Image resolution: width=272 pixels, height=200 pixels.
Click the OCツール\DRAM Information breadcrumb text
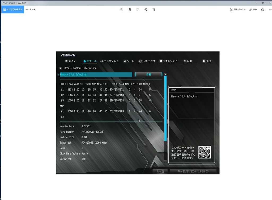coord(80,68)
